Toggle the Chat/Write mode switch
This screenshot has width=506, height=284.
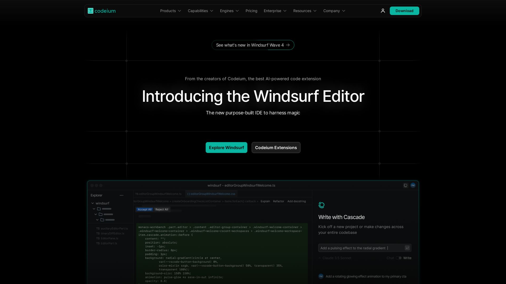(x=399, y=258)
